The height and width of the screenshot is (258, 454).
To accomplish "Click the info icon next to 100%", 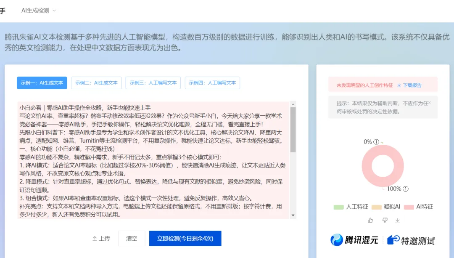I will coord(406,189).
